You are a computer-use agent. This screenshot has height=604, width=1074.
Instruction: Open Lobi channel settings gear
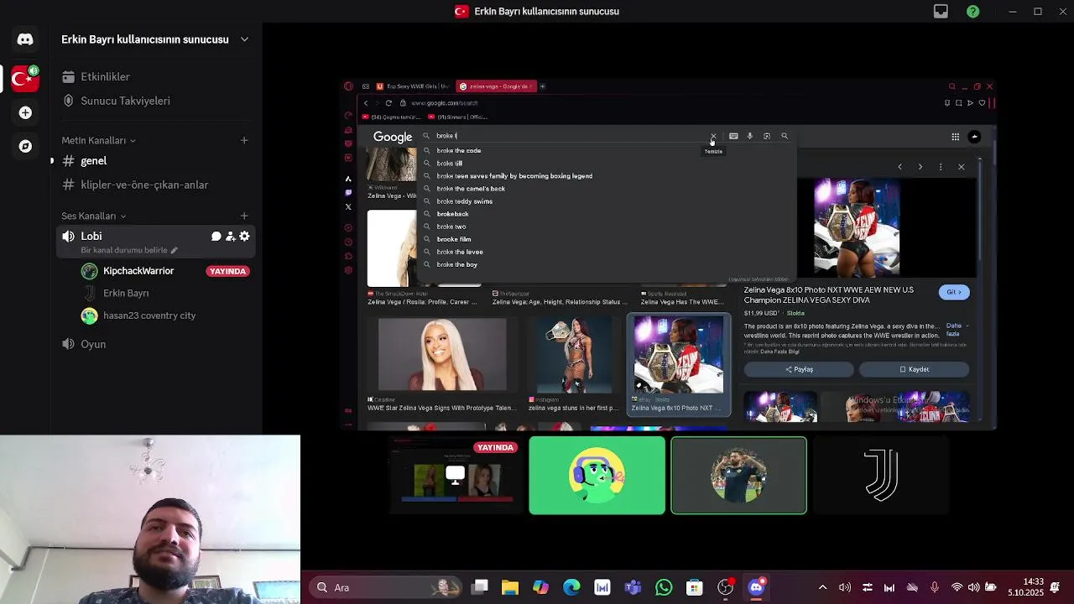tap(244, 237)
